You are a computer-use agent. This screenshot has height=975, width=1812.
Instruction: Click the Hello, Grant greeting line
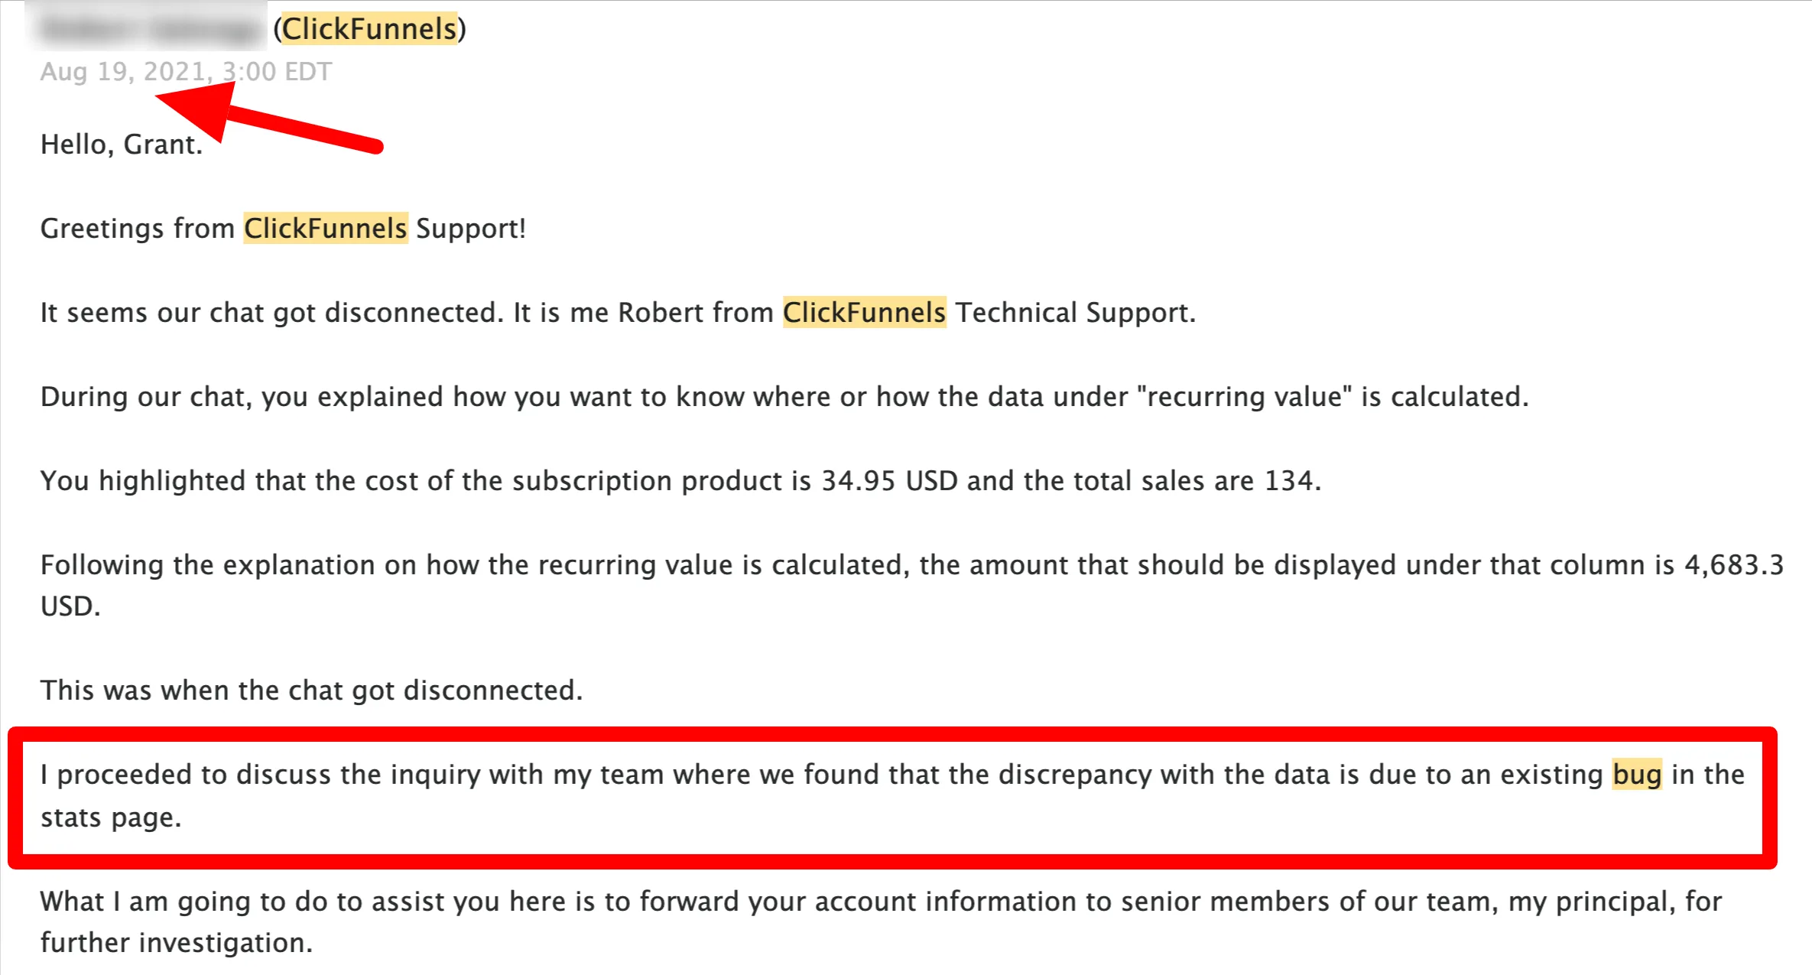tap(122, 145)
